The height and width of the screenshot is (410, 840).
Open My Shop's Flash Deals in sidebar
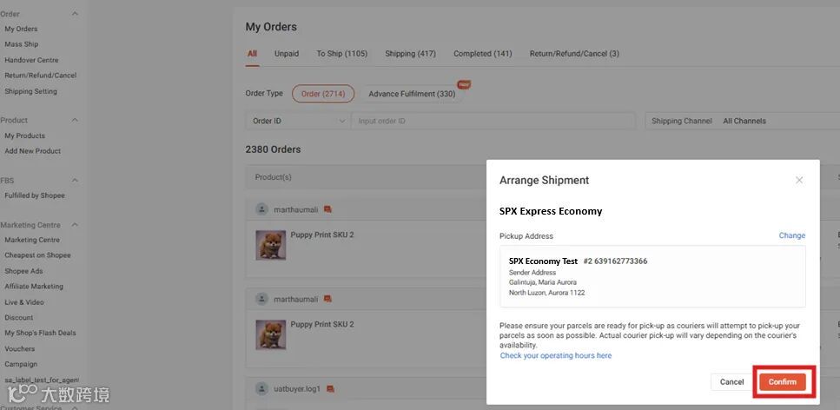coord(40,333)
